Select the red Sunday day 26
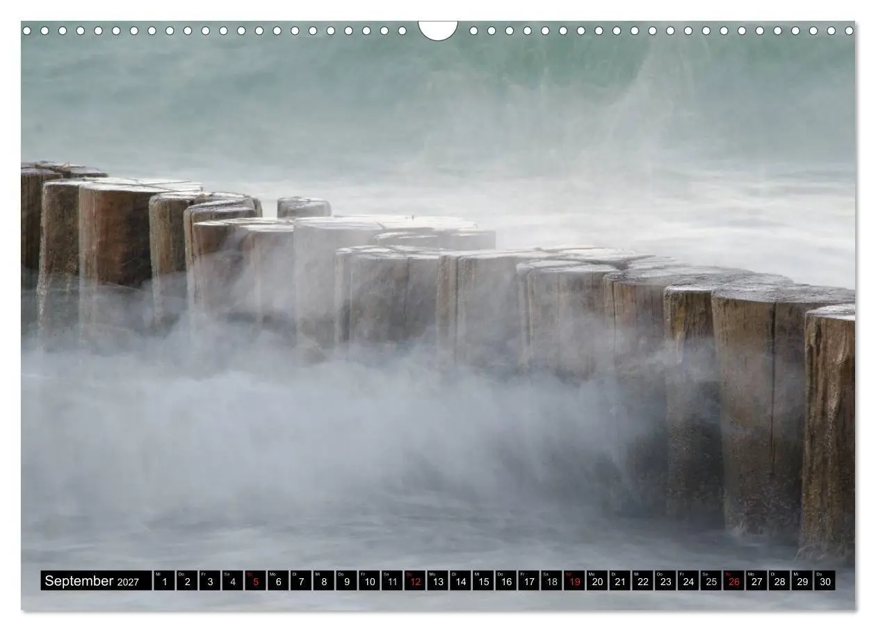This screenshot has height=631, width=876. 733,581
